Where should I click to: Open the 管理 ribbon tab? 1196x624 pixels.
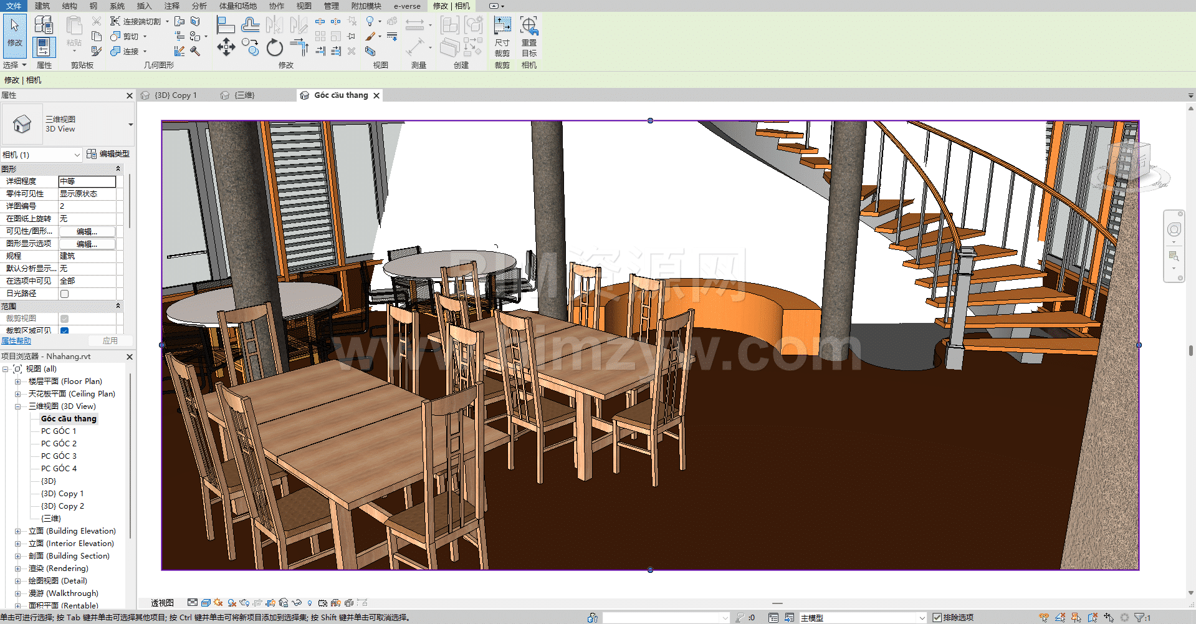(332, 6)
